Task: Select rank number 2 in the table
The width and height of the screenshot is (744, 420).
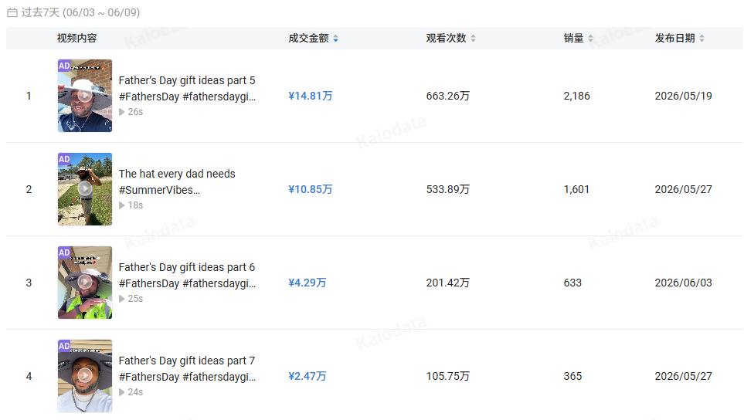Action: [29, 189]
